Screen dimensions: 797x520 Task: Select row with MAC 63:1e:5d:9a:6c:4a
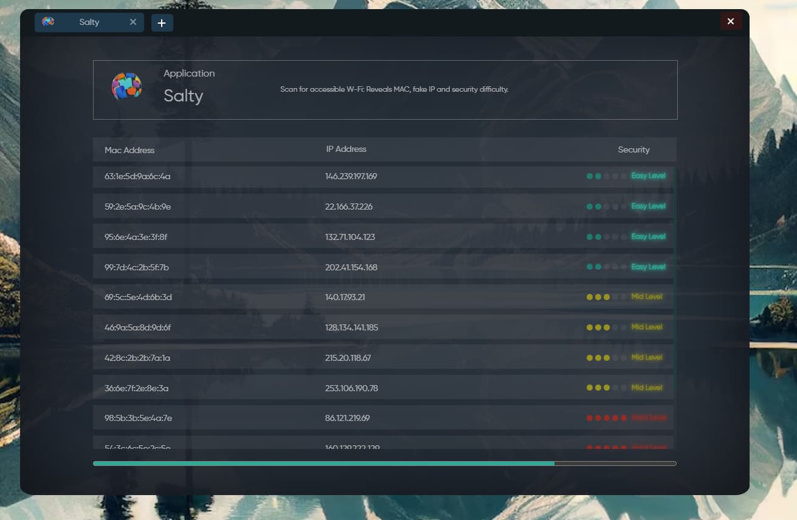pos(384,176)
